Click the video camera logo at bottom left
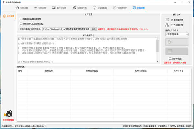194x129 pixels. coord(8,113)
